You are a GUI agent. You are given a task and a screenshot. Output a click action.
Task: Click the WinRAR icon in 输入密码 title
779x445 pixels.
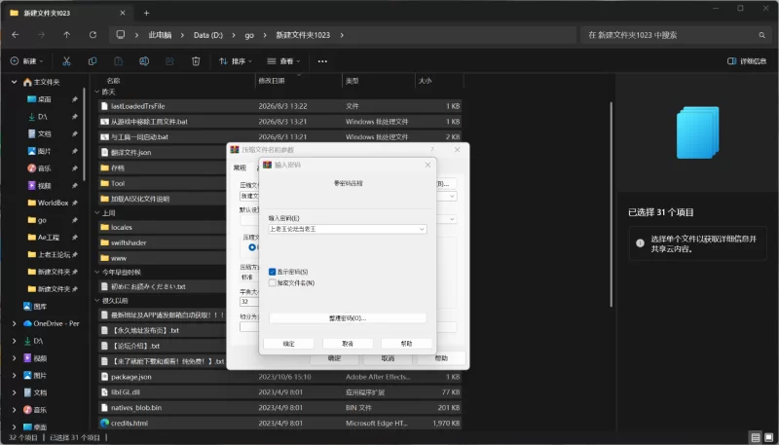coord(267,165)
